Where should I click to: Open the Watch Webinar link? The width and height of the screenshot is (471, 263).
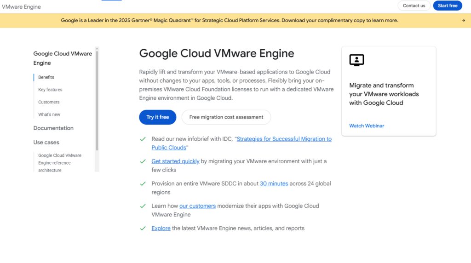[367, 126]
